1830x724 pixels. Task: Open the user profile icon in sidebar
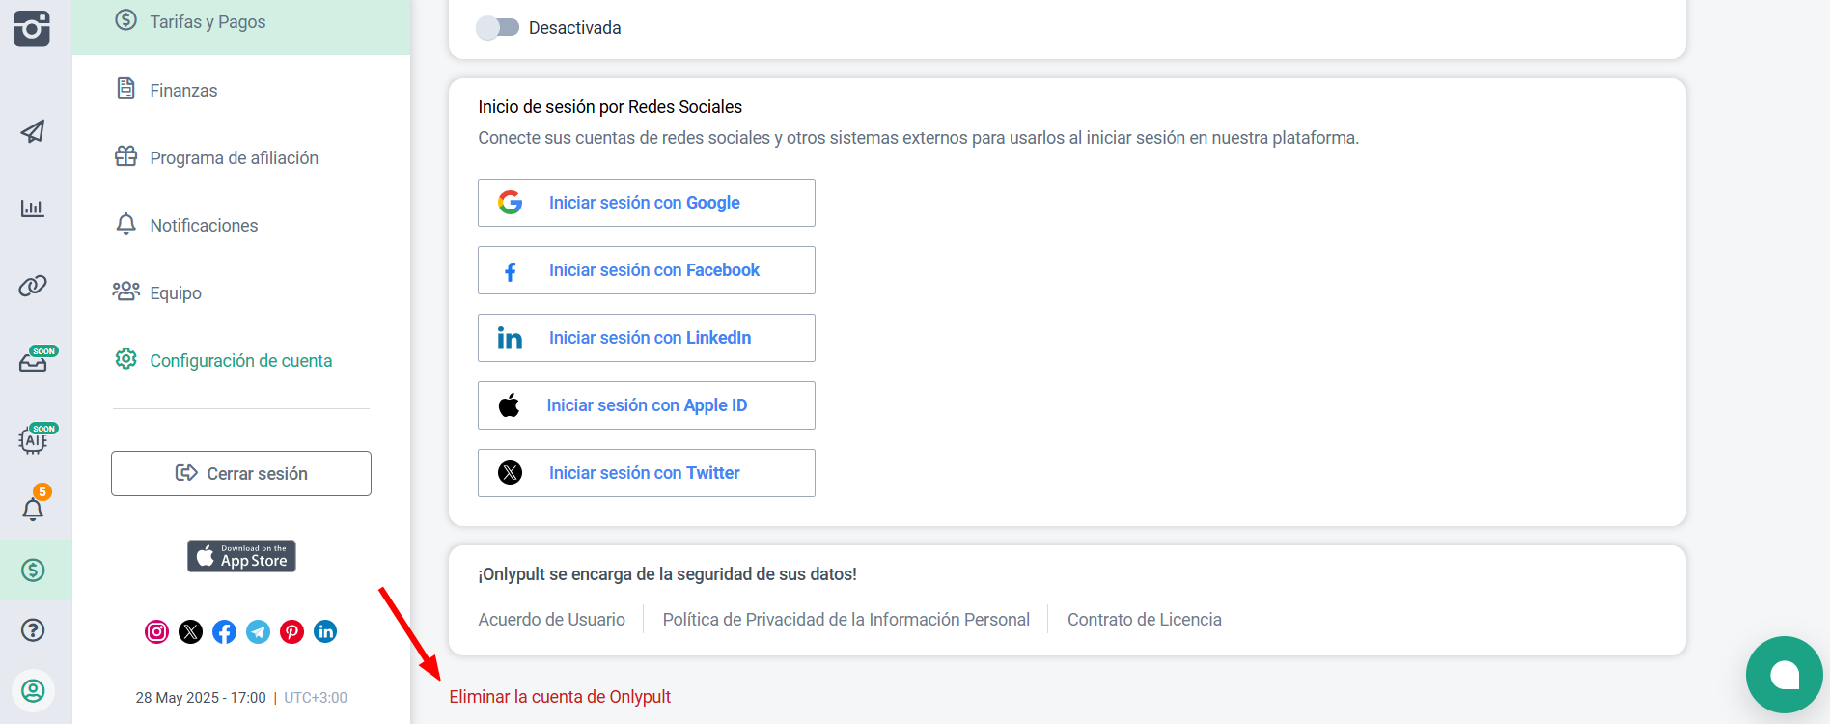tap(33, 691)
